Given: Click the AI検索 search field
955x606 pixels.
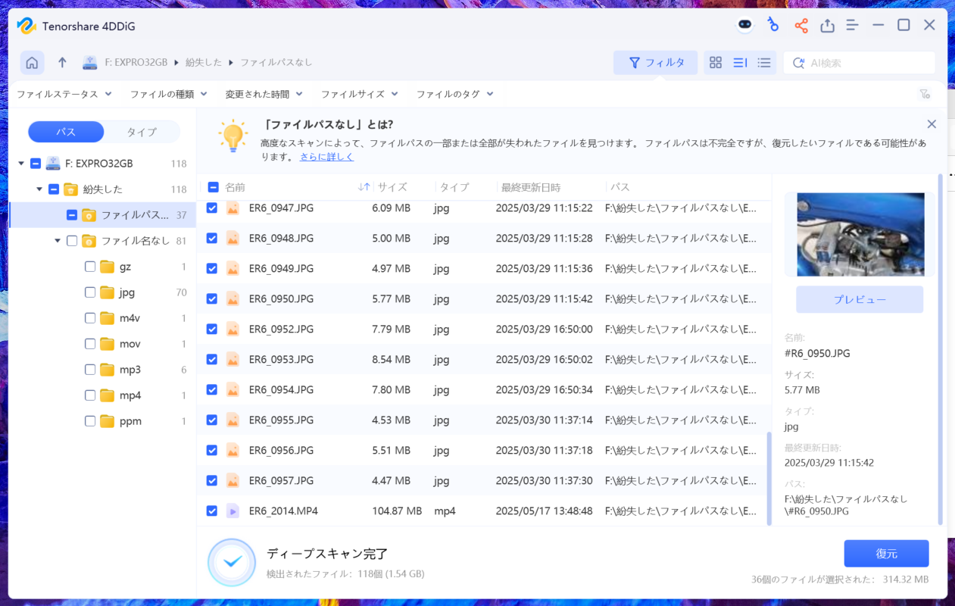Looking at the screenshot, I should click(867, 63).
